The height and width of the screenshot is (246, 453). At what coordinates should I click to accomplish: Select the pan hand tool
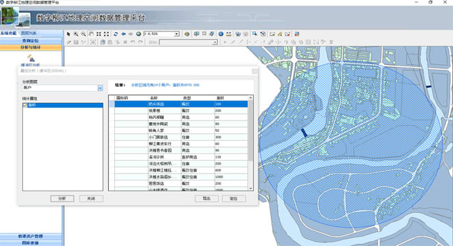coord(91,34)
